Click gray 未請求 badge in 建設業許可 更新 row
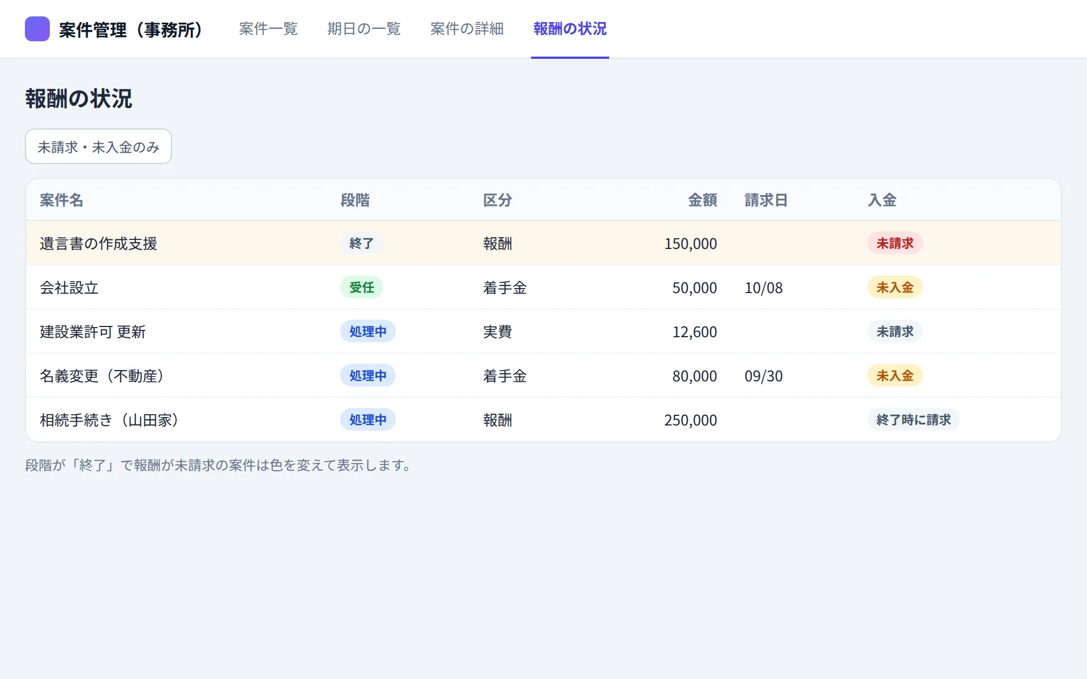The height and width of the screenshot is (679, 1087). tap(895, 332)
